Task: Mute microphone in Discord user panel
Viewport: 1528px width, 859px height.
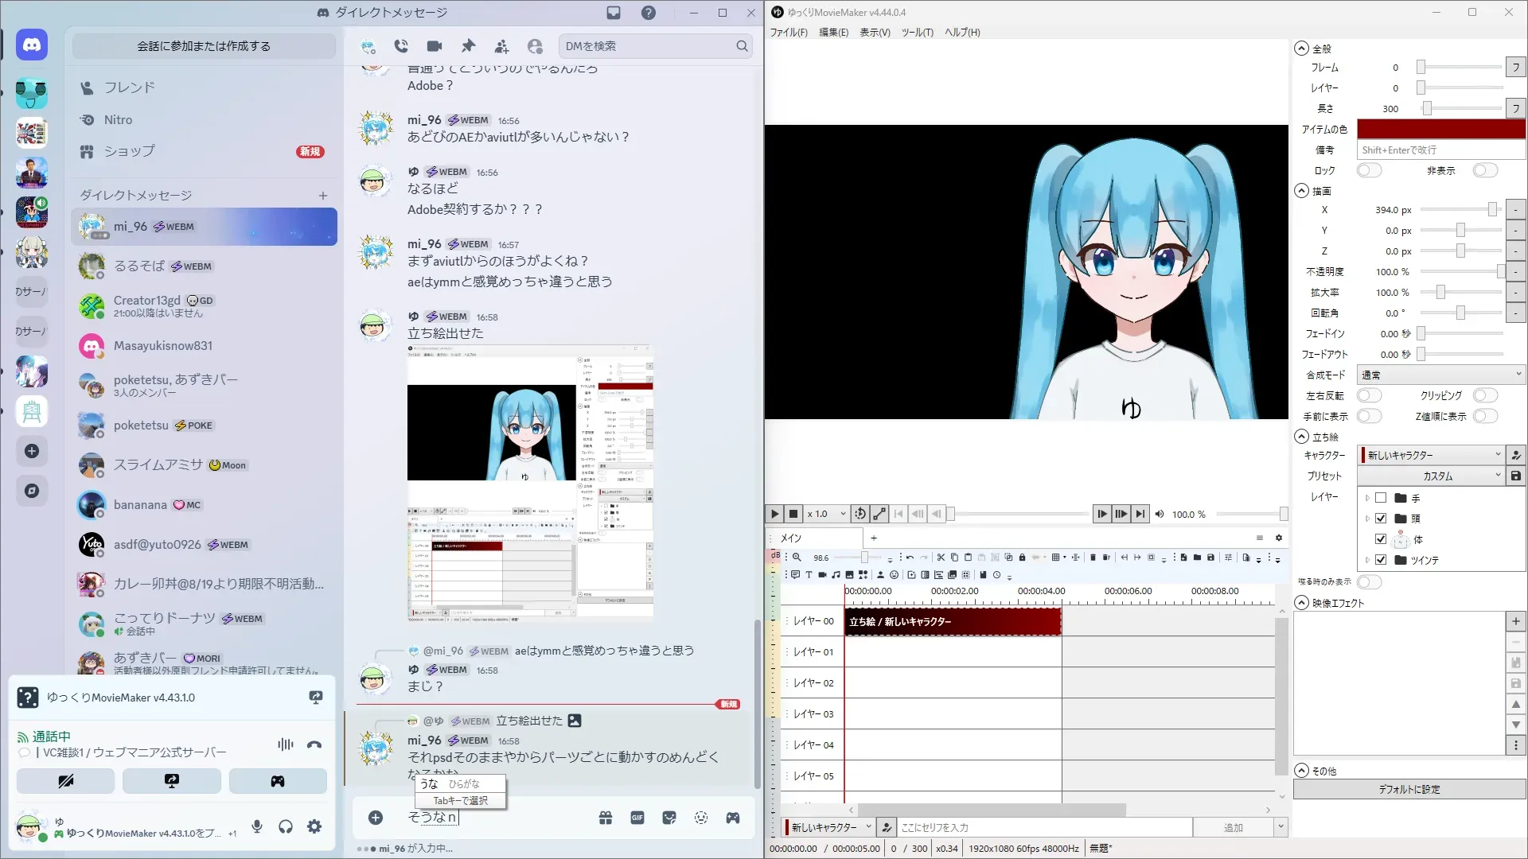Action: coord(257,826)
